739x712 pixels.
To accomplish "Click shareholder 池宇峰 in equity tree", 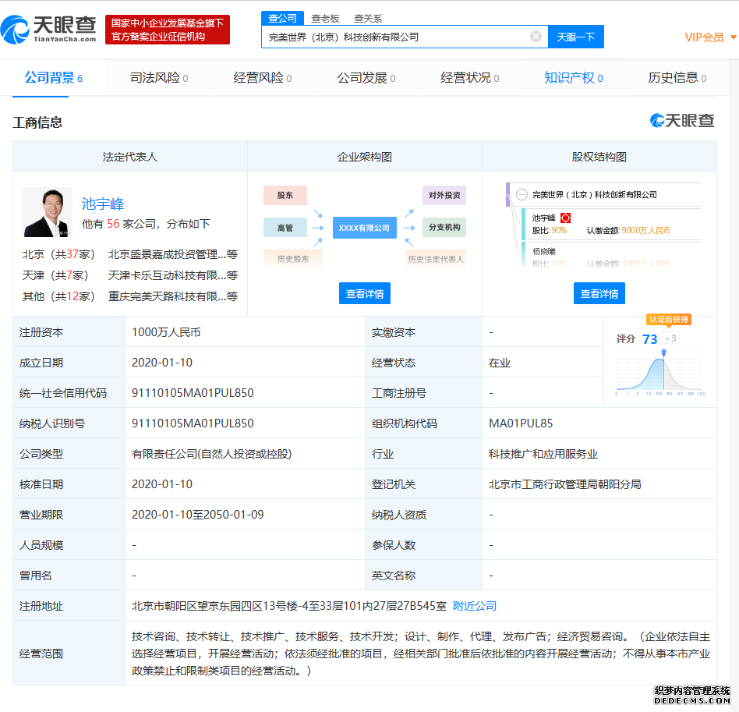I will (544, 218).
